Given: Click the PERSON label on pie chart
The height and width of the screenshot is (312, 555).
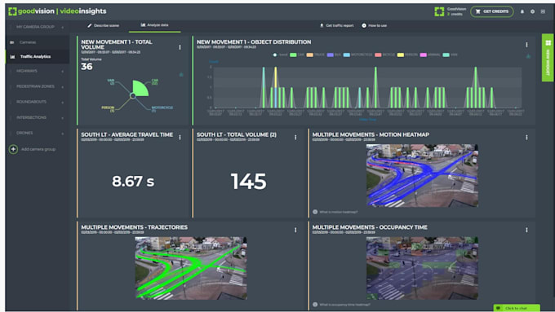Looking at the screenshot, I should click(x=108, y=109).
